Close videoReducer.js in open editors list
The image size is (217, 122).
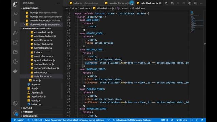click(x=24, y=24)
